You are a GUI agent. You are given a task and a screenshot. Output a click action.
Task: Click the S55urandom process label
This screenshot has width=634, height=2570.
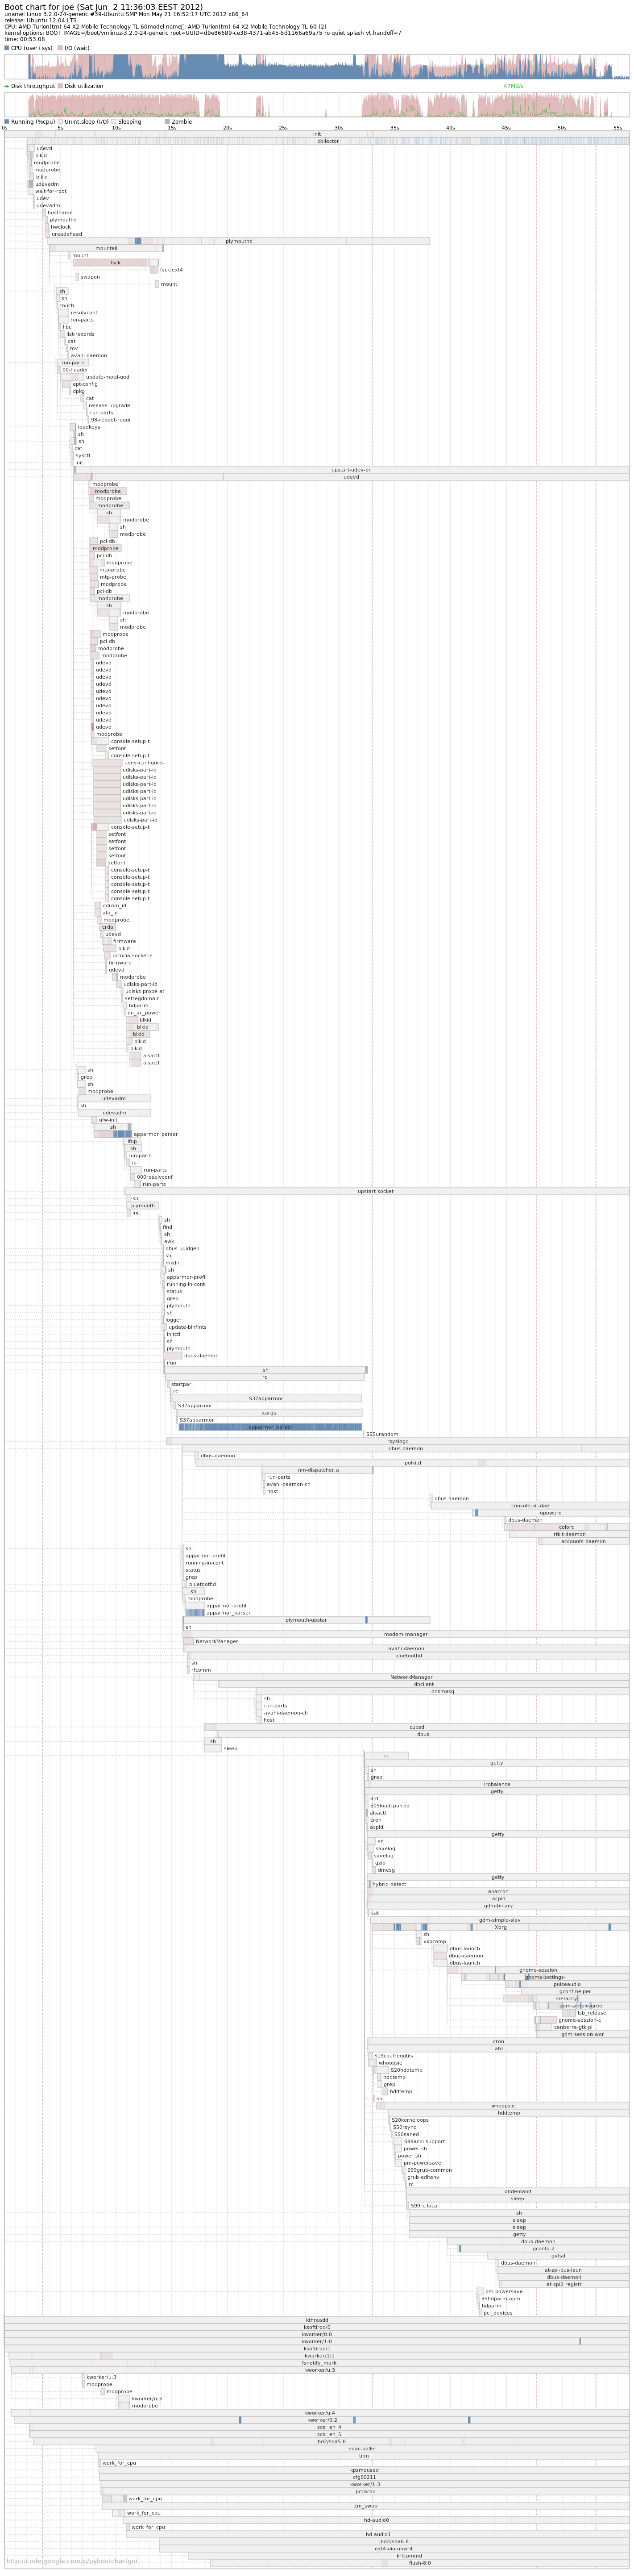coord(382,1435)
